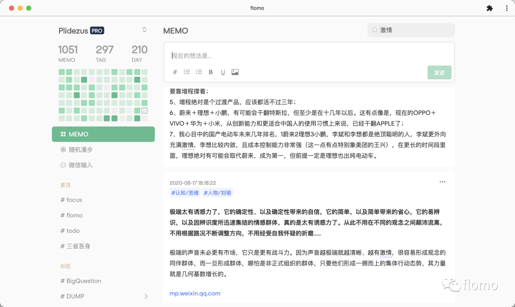The height and width of the screenshot is (307, 515).
Task: Filter by the #人物/刘瑜 tag
Action: 217,193
